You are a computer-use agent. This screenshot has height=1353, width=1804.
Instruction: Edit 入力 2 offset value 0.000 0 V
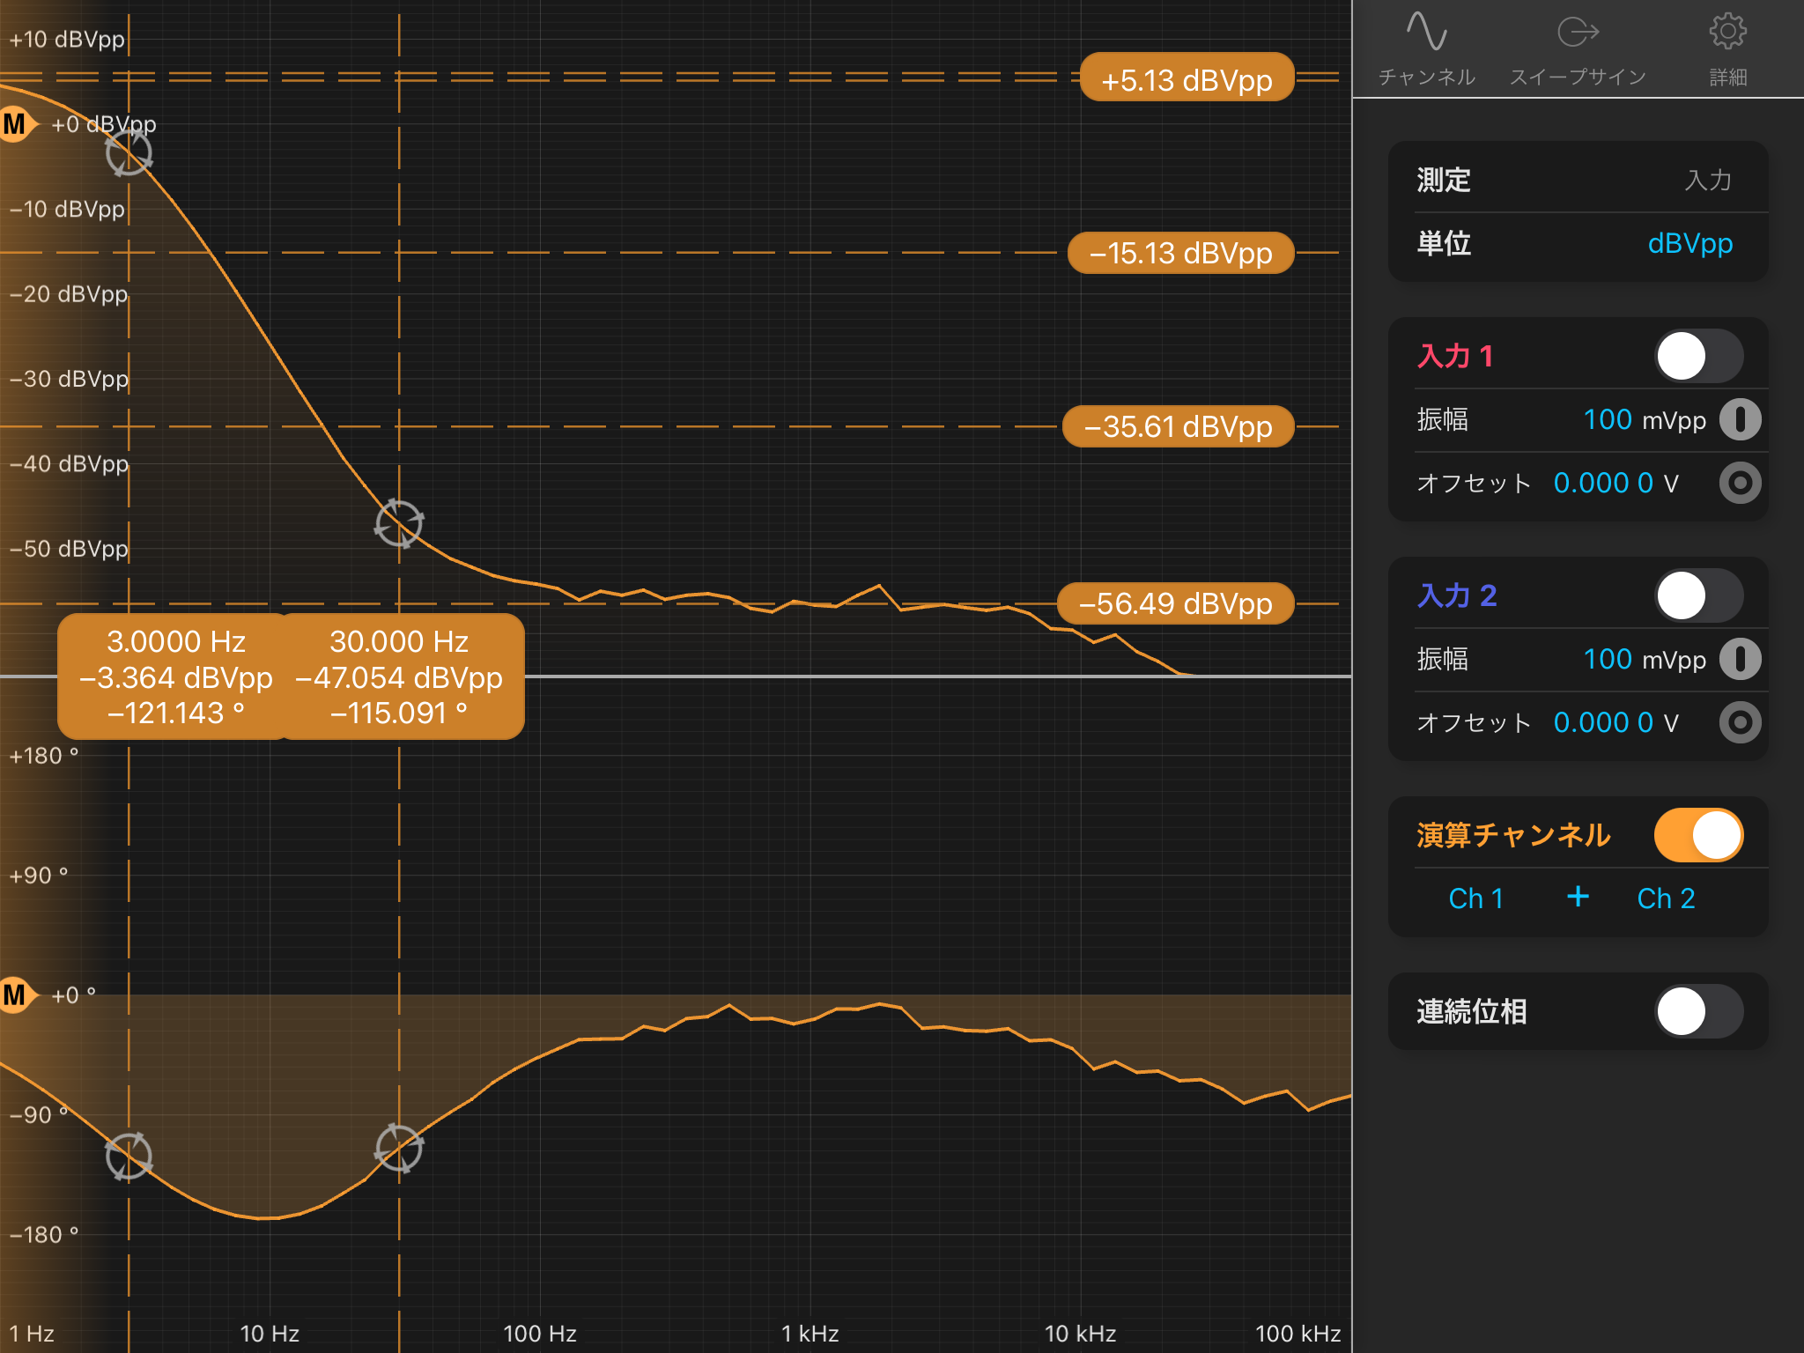coord(1616,722)
